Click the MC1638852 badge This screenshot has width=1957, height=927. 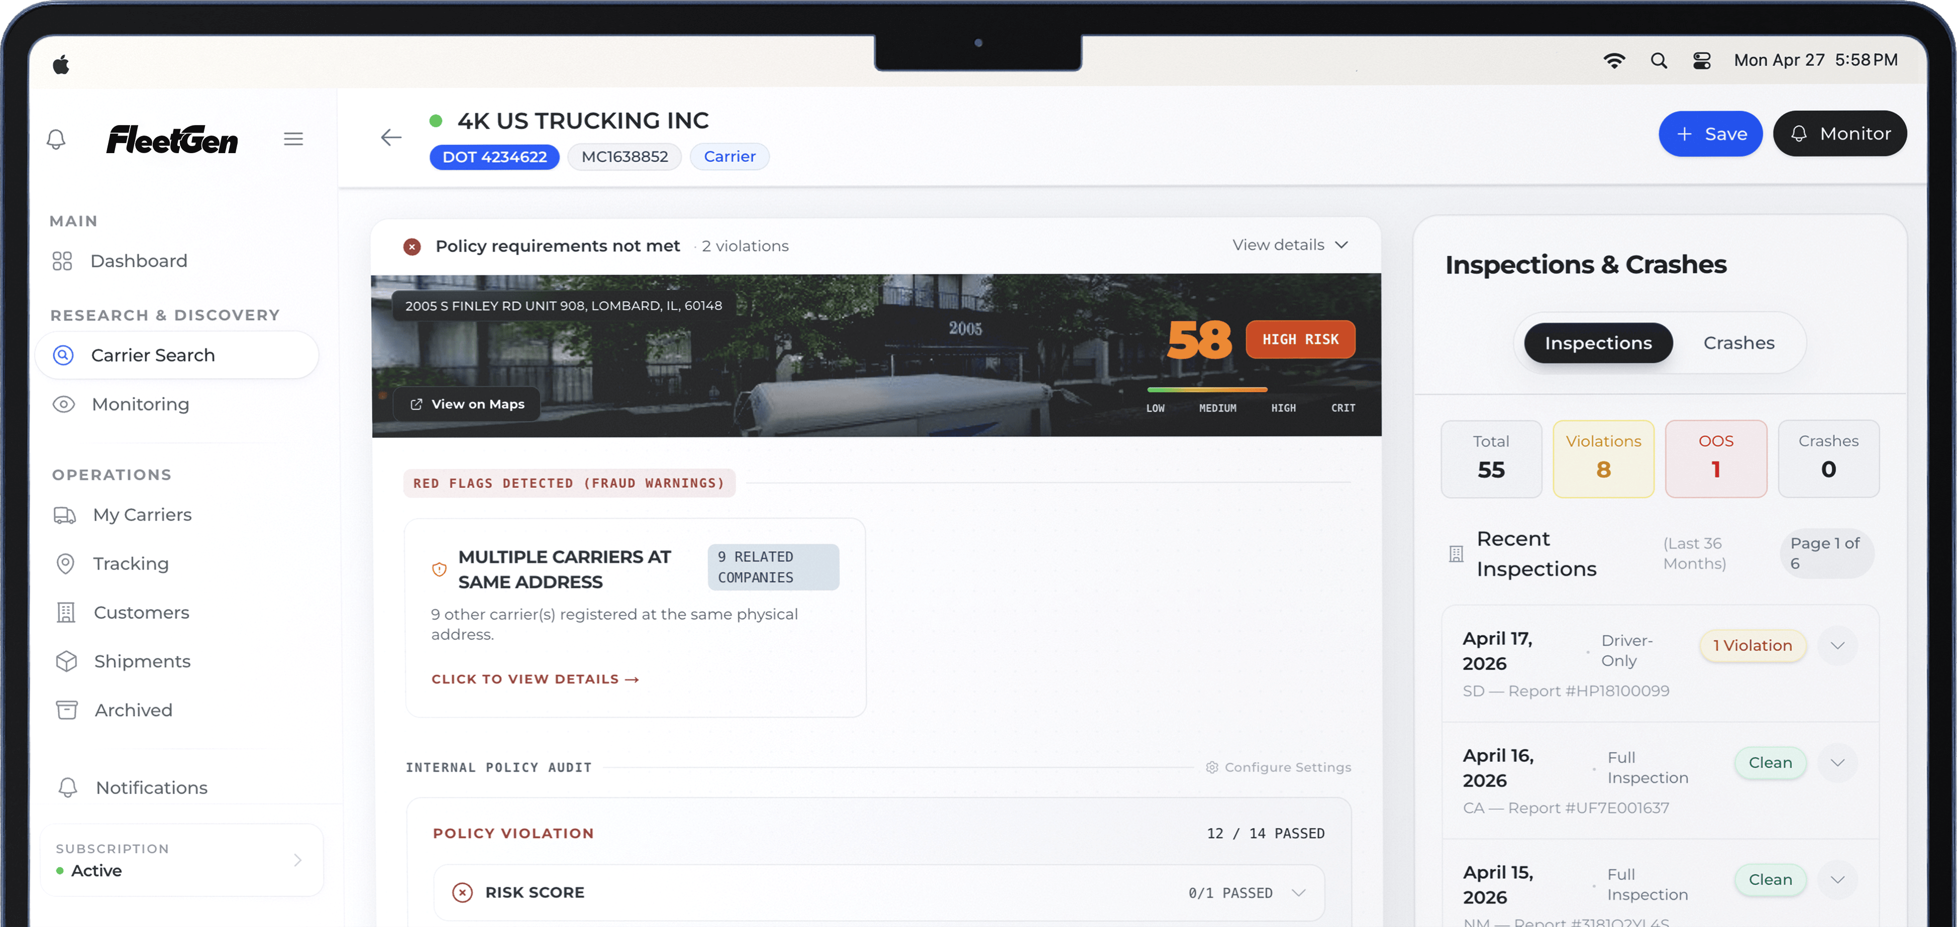point(625,157)
